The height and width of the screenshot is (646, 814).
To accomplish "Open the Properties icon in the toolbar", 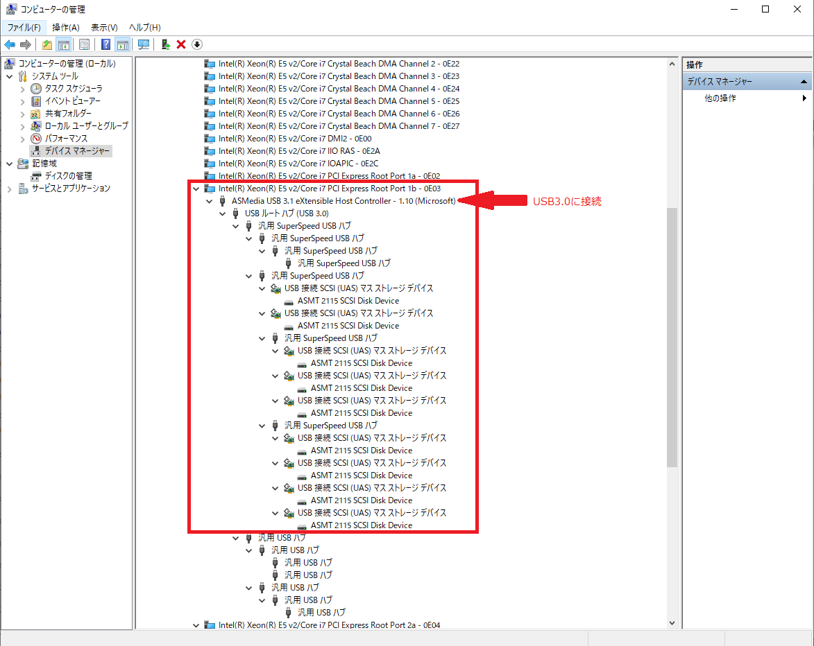I will pyautogui.click(x=84, y=44).
